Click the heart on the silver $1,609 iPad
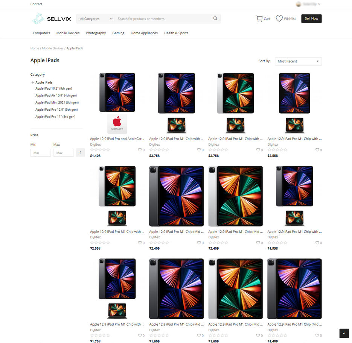 click(x=258, y=335)
